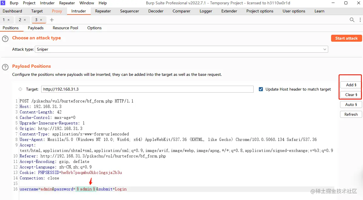Image resolution: width=363 pixels, height=200 pixels.
Task: Open the Payloads sub-tab
Action: tap(36, 28)
